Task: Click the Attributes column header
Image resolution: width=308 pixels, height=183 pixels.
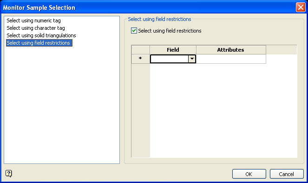Action: (231, 50)
